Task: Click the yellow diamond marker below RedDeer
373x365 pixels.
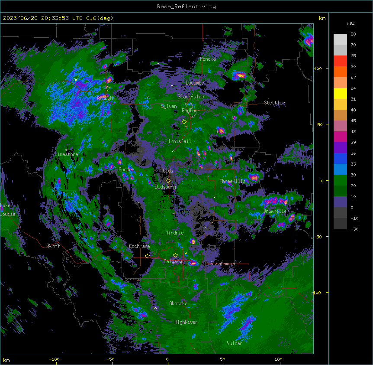Action: 184,122
